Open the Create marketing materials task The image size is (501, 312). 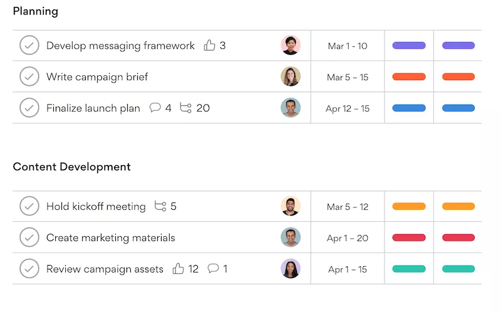pos(111,237)
